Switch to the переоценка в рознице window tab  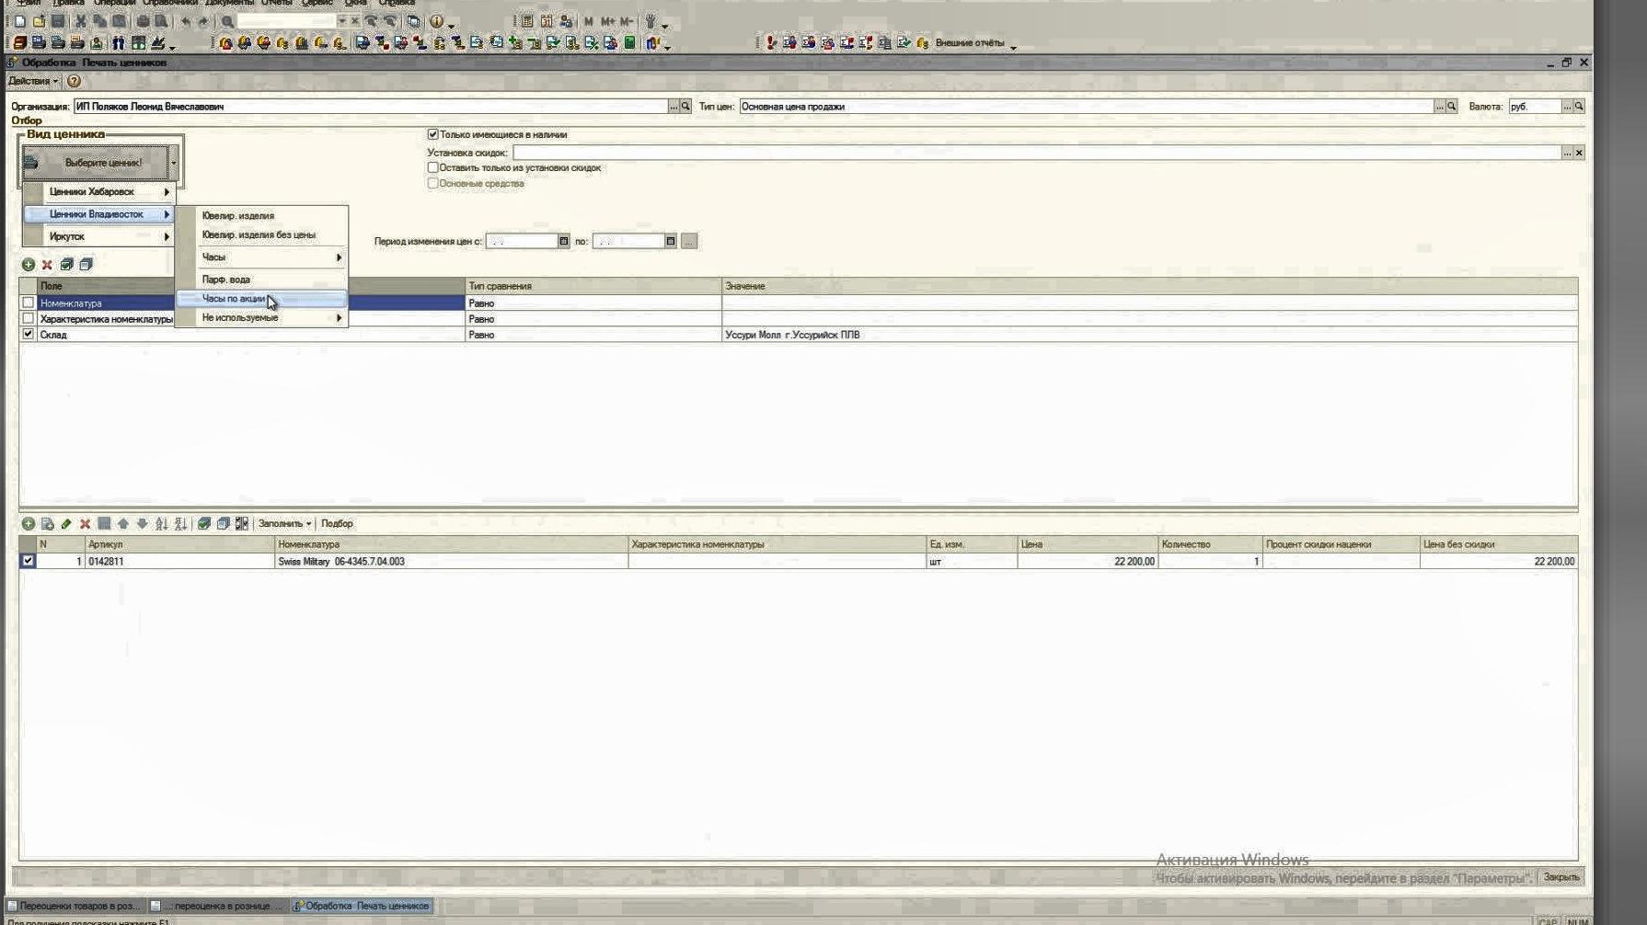217,906
